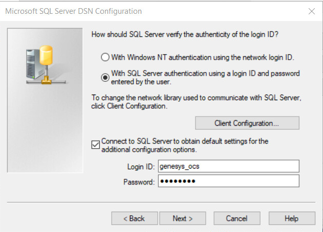Go to previous step with Back

click(134, 218)
